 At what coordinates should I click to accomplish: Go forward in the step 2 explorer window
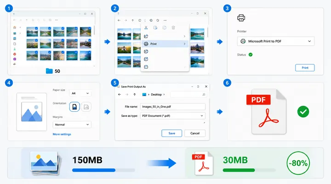[126, 21]
